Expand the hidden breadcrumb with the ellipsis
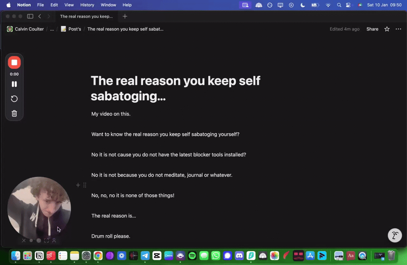The height and width of the screenshot is (265, 407). click(x=51, y=29)
